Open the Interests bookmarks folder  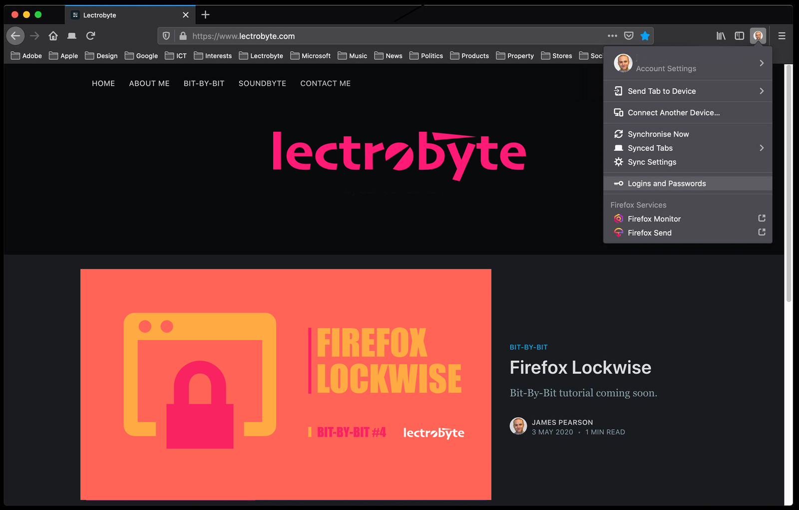(x=213, y=56)
